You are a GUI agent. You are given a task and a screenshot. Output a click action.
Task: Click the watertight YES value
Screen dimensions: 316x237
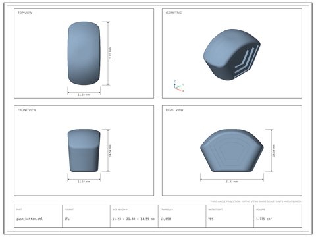point(211,219)
